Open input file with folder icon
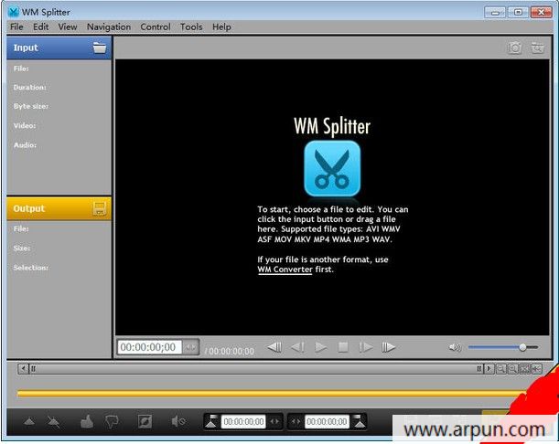Image resolution: width=559 pixels, height=444 pixels. 100,48
